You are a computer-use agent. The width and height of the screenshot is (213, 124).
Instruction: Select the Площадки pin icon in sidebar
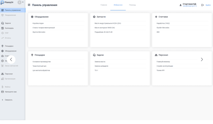tap(2, 46)
